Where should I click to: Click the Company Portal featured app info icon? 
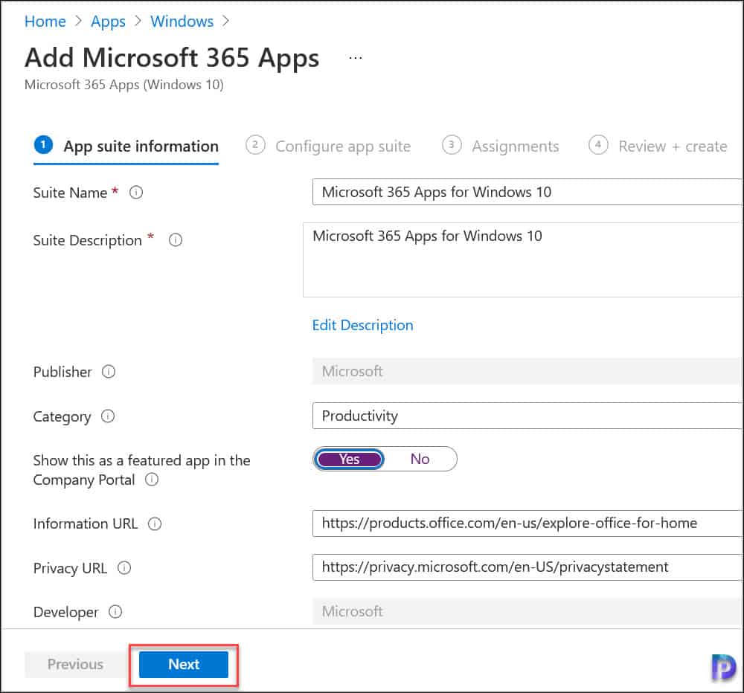click(x=152, y=479)
